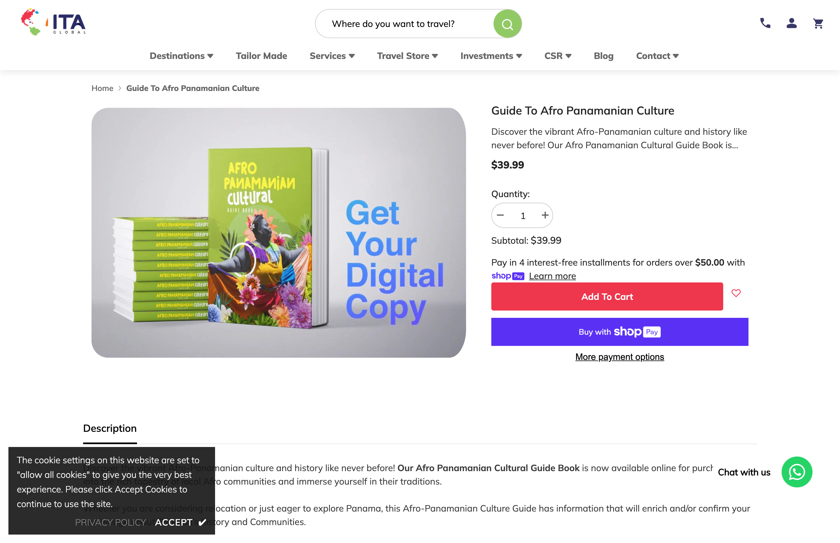The height and width of the screenshot is (543, 840).
Task: Click the green search magnifier button
Action: 507,24
